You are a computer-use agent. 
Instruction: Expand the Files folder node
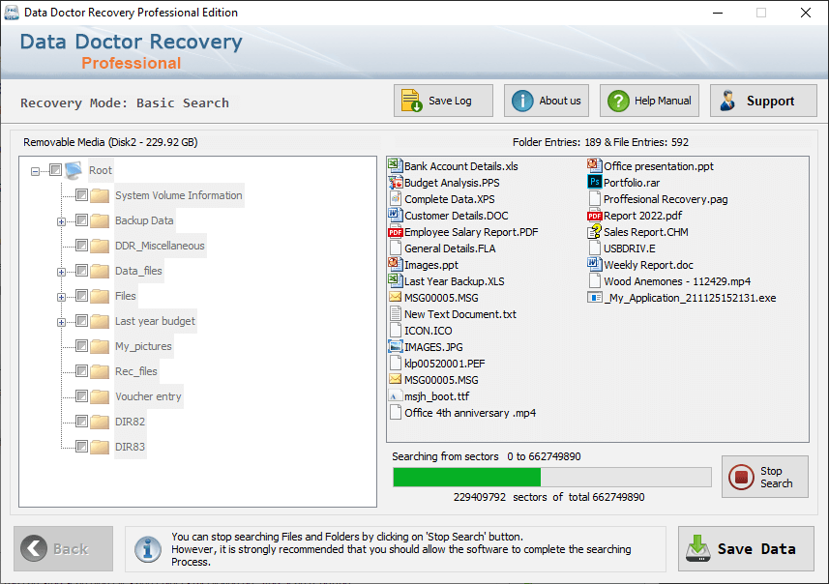tap(61, 297)
